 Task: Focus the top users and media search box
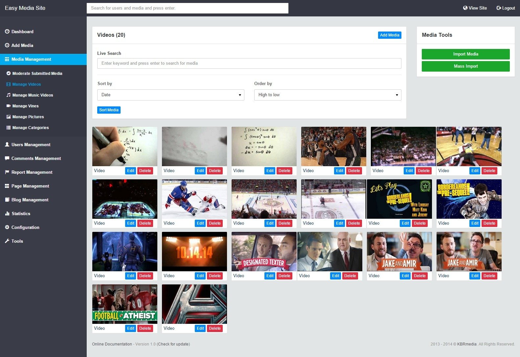188,8
